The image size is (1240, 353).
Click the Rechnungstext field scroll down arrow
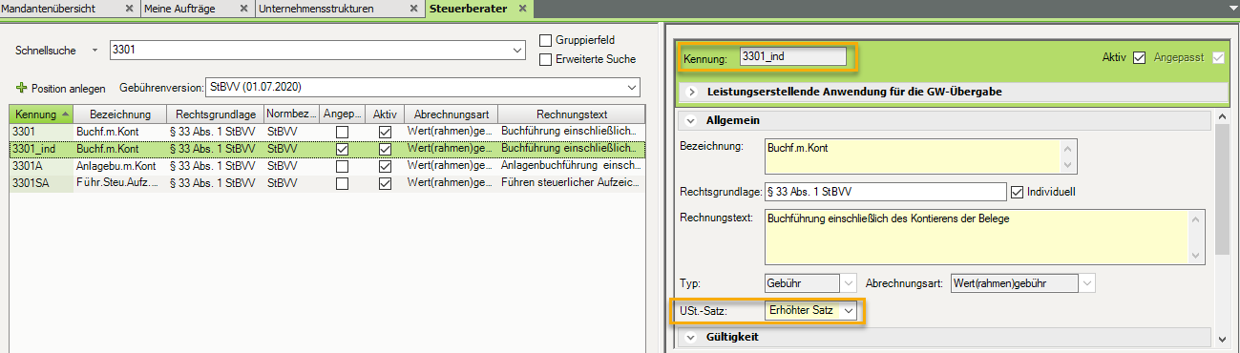tap(1197, 256)
